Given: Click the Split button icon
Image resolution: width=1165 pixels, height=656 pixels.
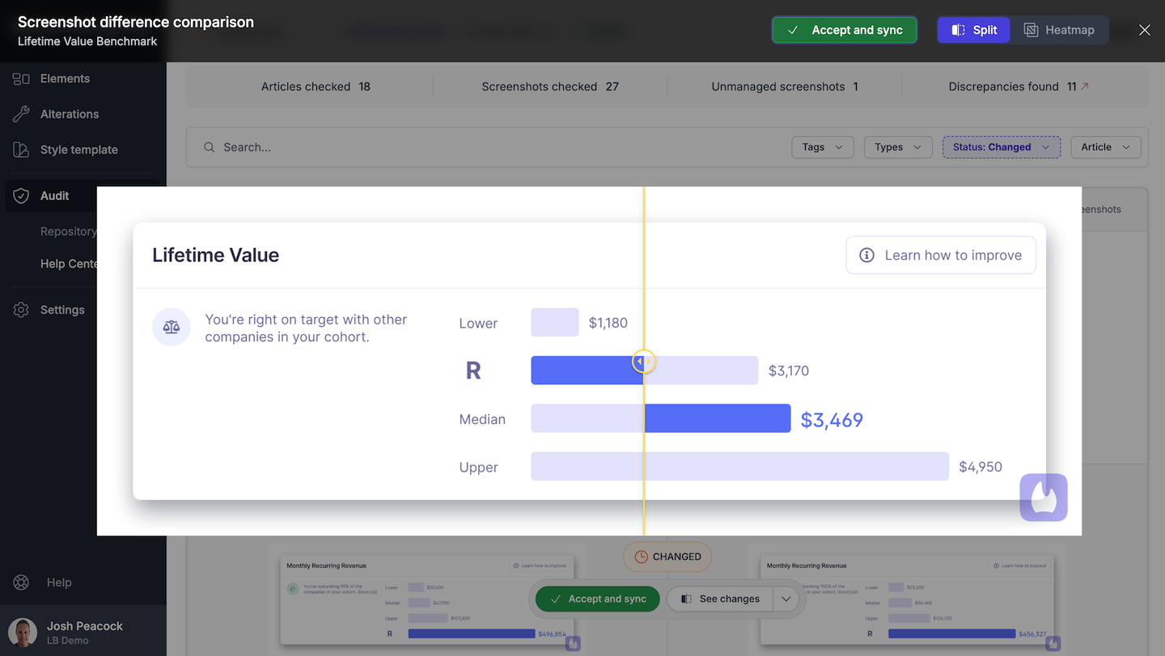Looking at the screenshot, I should tap(958, 30).
